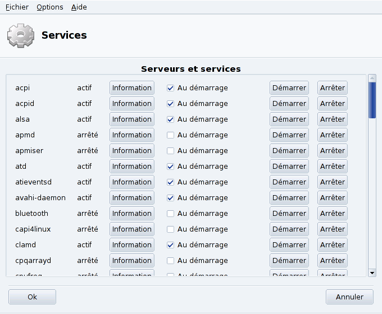
Task: Click Arrêter for alsa
Action: tap(333, 119)
